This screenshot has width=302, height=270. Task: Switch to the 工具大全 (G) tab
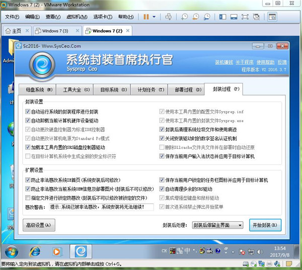(x=74, y=89)
